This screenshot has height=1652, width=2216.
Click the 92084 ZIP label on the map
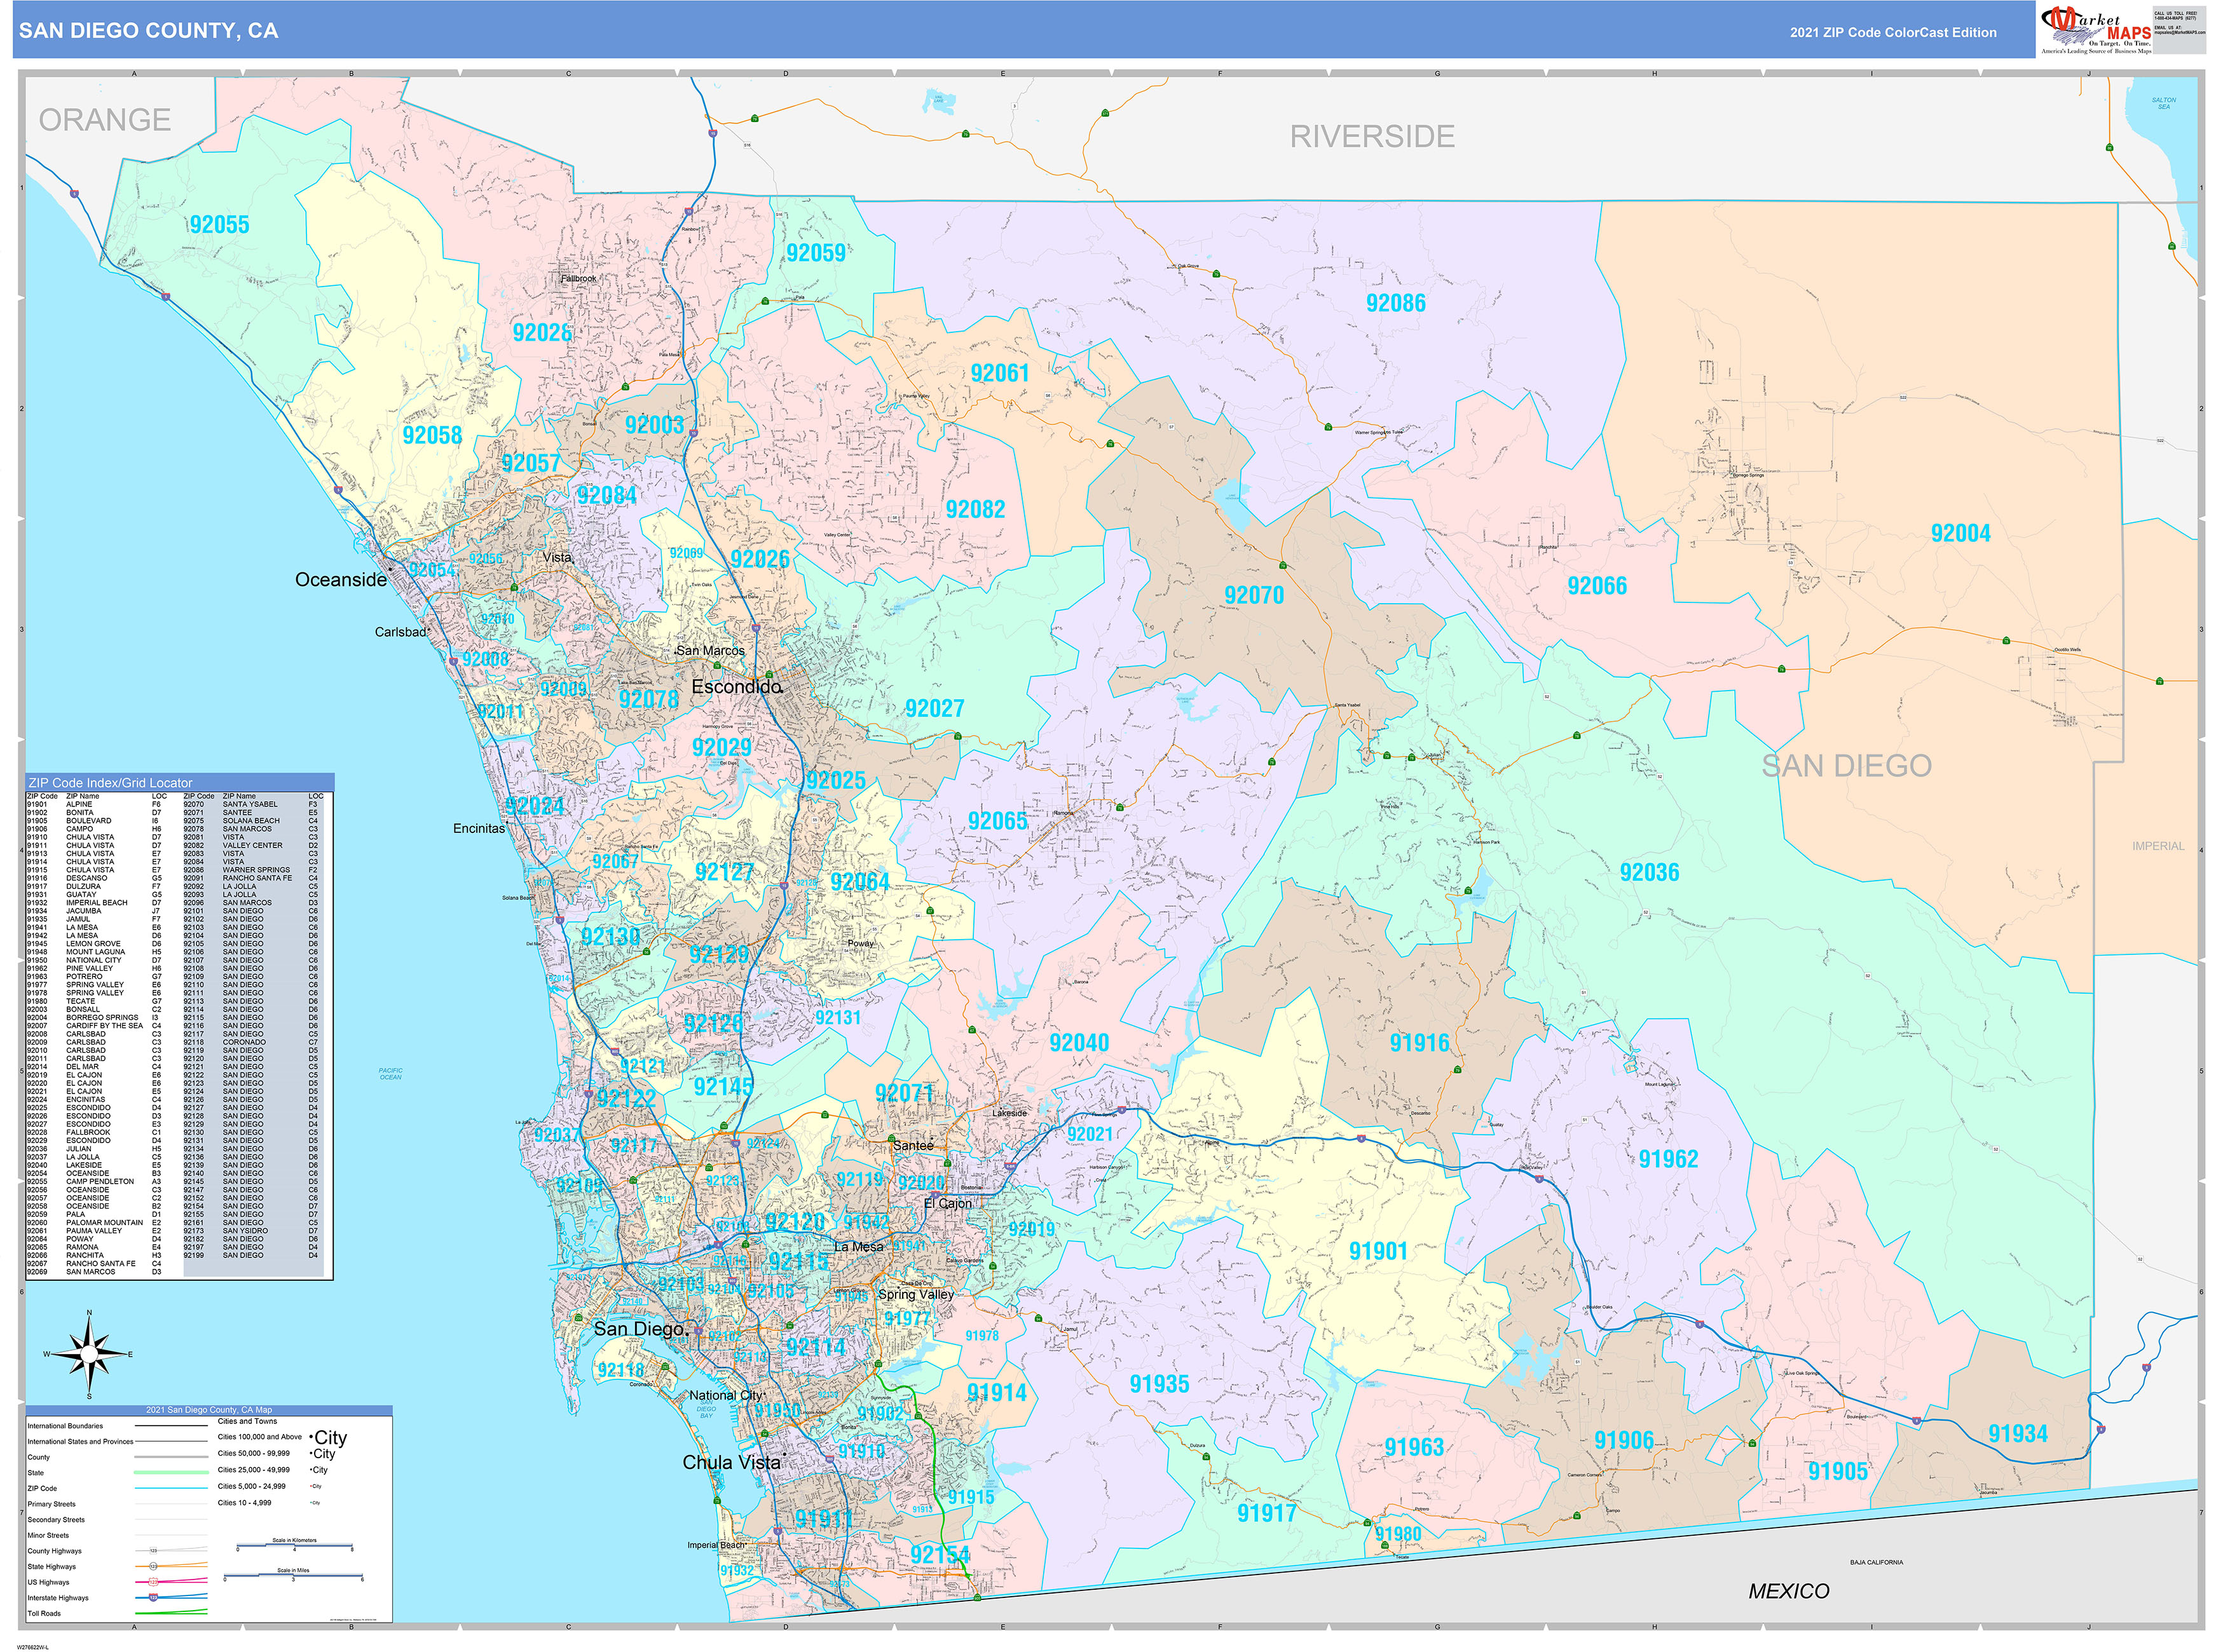pyautogui.click(x=606, y=495)
